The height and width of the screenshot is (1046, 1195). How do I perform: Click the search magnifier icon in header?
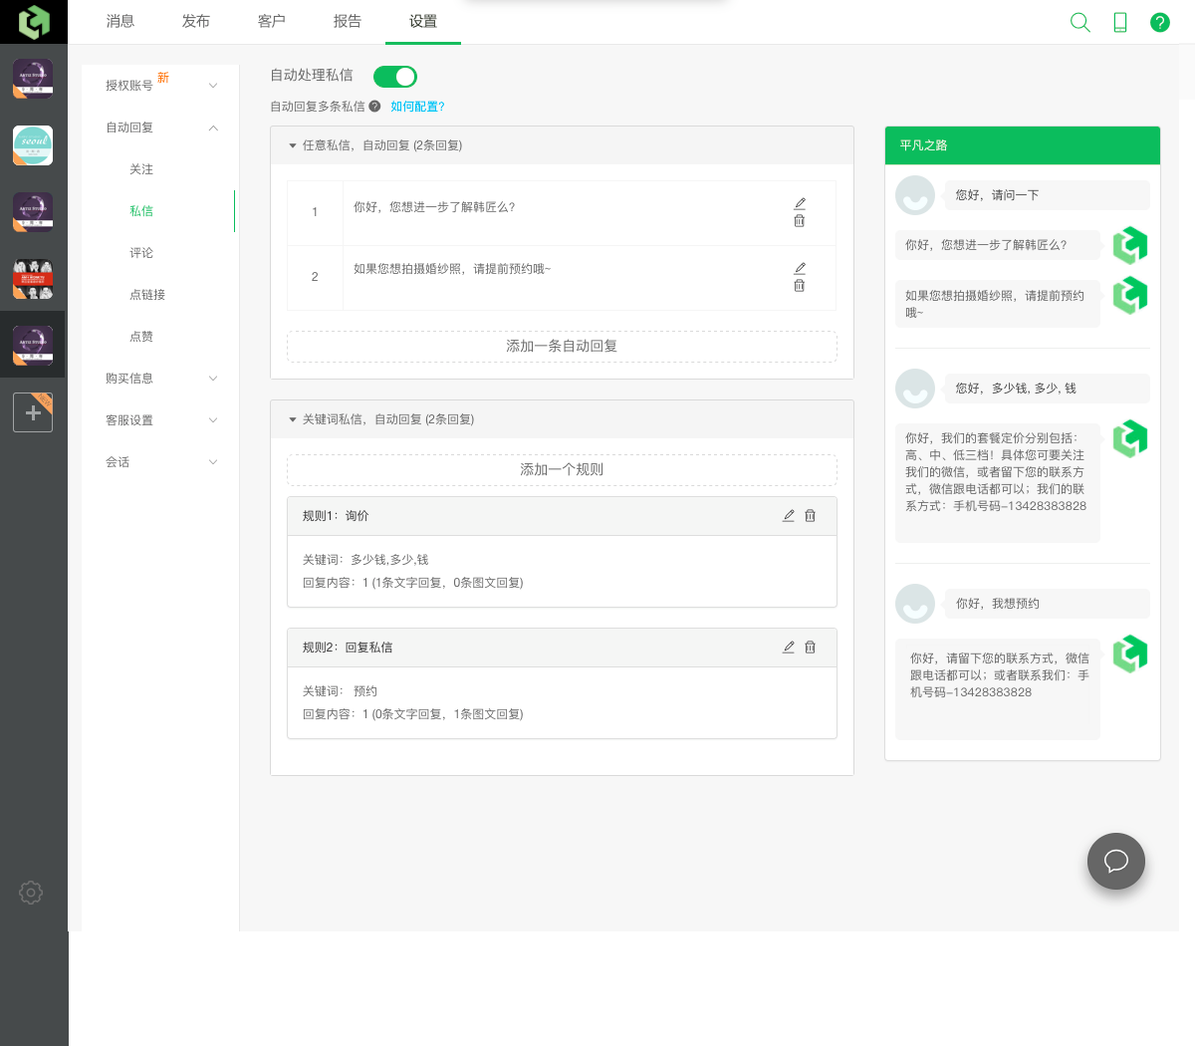pyautogui.click(x=1079, y=22)
